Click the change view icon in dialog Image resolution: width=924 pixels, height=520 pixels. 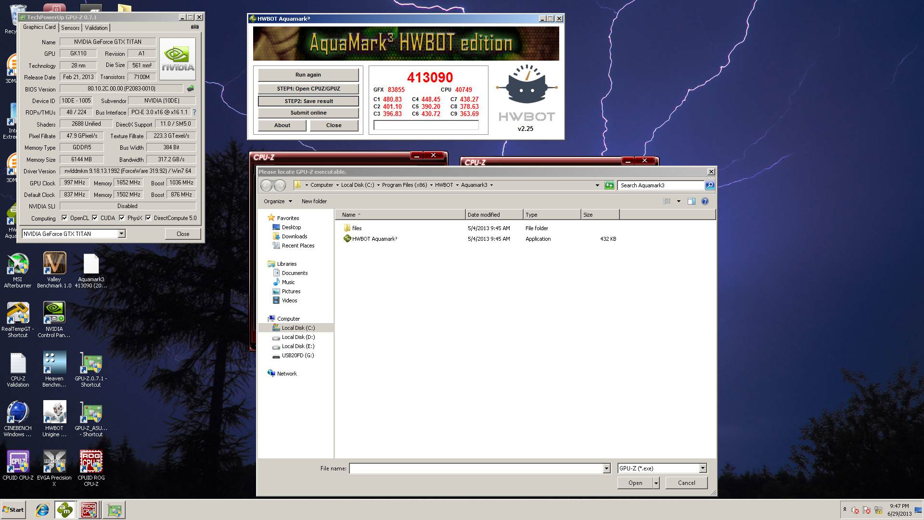[x=667, y=201]
